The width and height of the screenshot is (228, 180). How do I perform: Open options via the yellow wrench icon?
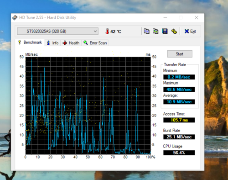[174, 31]
